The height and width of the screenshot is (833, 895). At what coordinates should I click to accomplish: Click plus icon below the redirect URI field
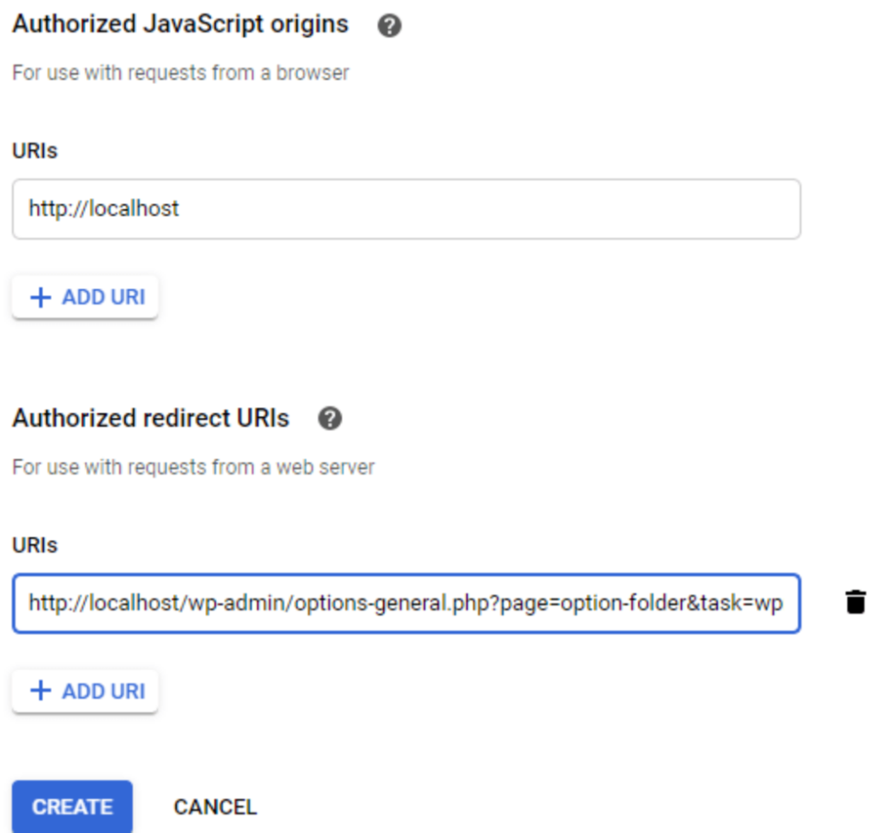point(41,692)
